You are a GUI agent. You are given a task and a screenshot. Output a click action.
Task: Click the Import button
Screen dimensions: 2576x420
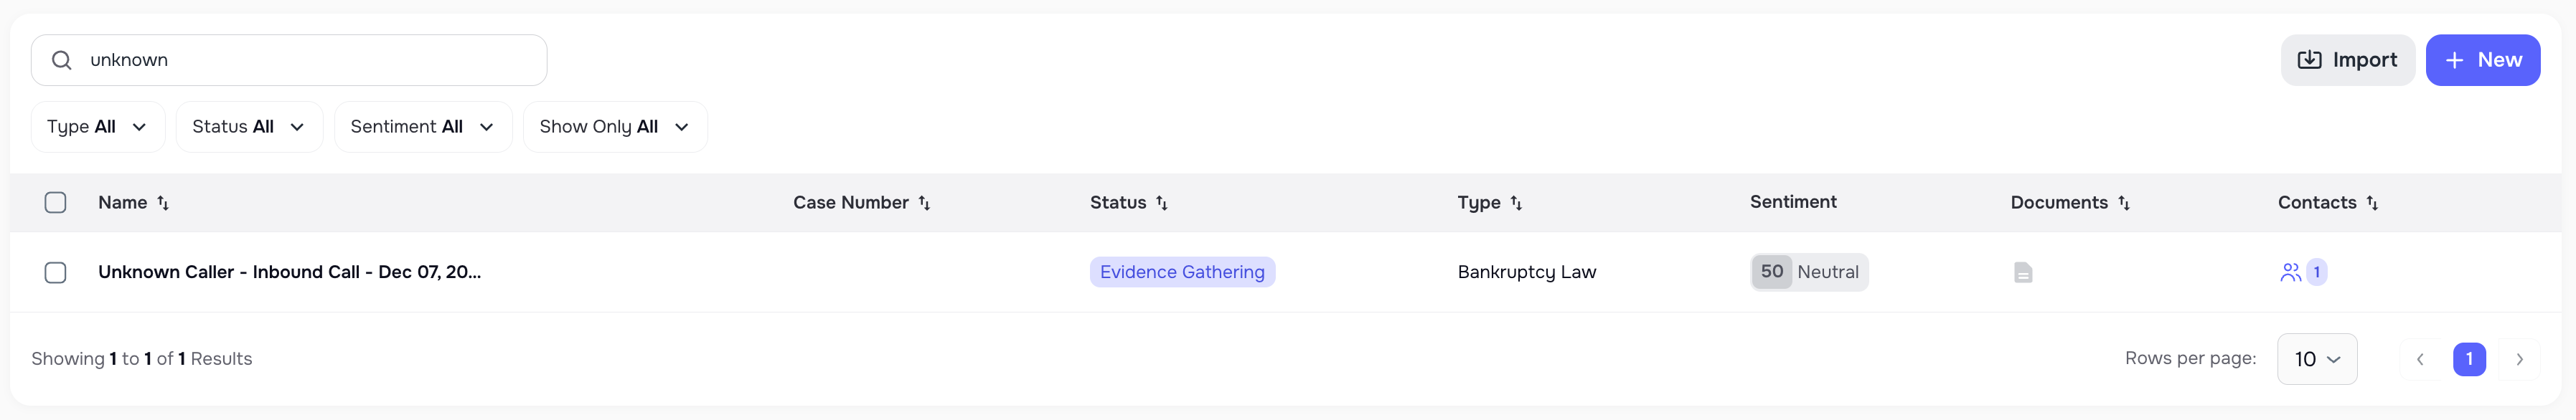tap(2347, 59)
